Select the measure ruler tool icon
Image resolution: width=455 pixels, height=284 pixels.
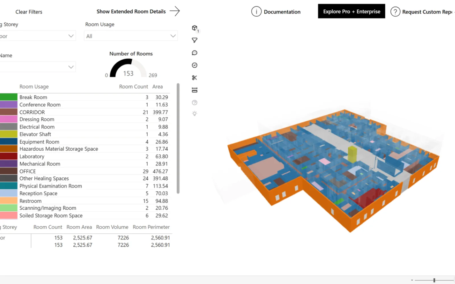(x=195, y=90)
